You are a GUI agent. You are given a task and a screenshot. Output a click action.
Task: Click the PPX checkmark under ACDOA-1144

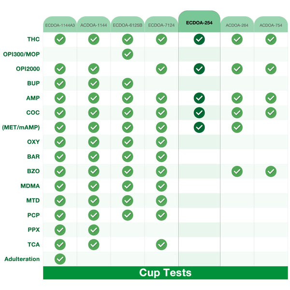pos(94,230)
